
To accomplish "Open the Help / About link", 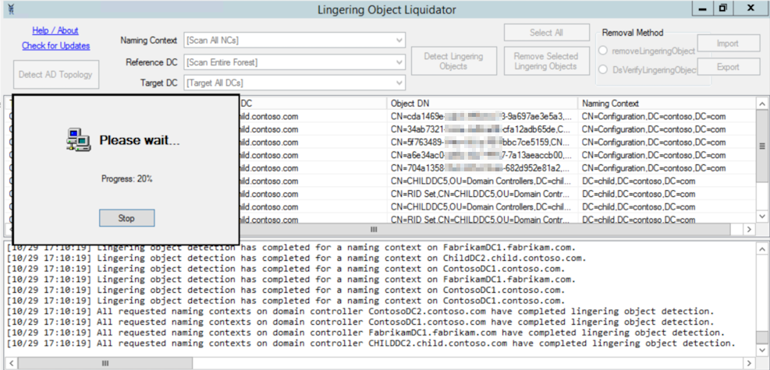I will [x=55, y=30].
